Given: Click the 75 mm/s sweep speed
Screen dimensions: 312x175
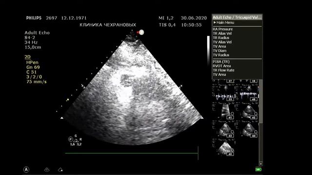Looking at the screenshot, I should click(x=37, y=82).
